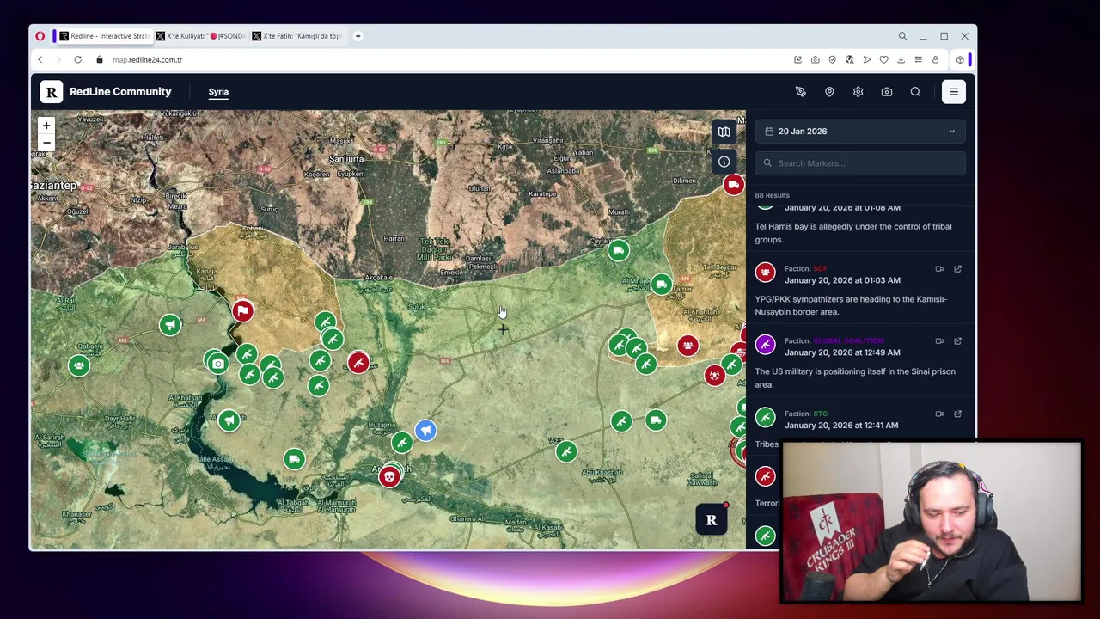This screenshot has height=619, width=1100.
Task: Open Opera menu logo icon
Action: (x=40, y=36)
